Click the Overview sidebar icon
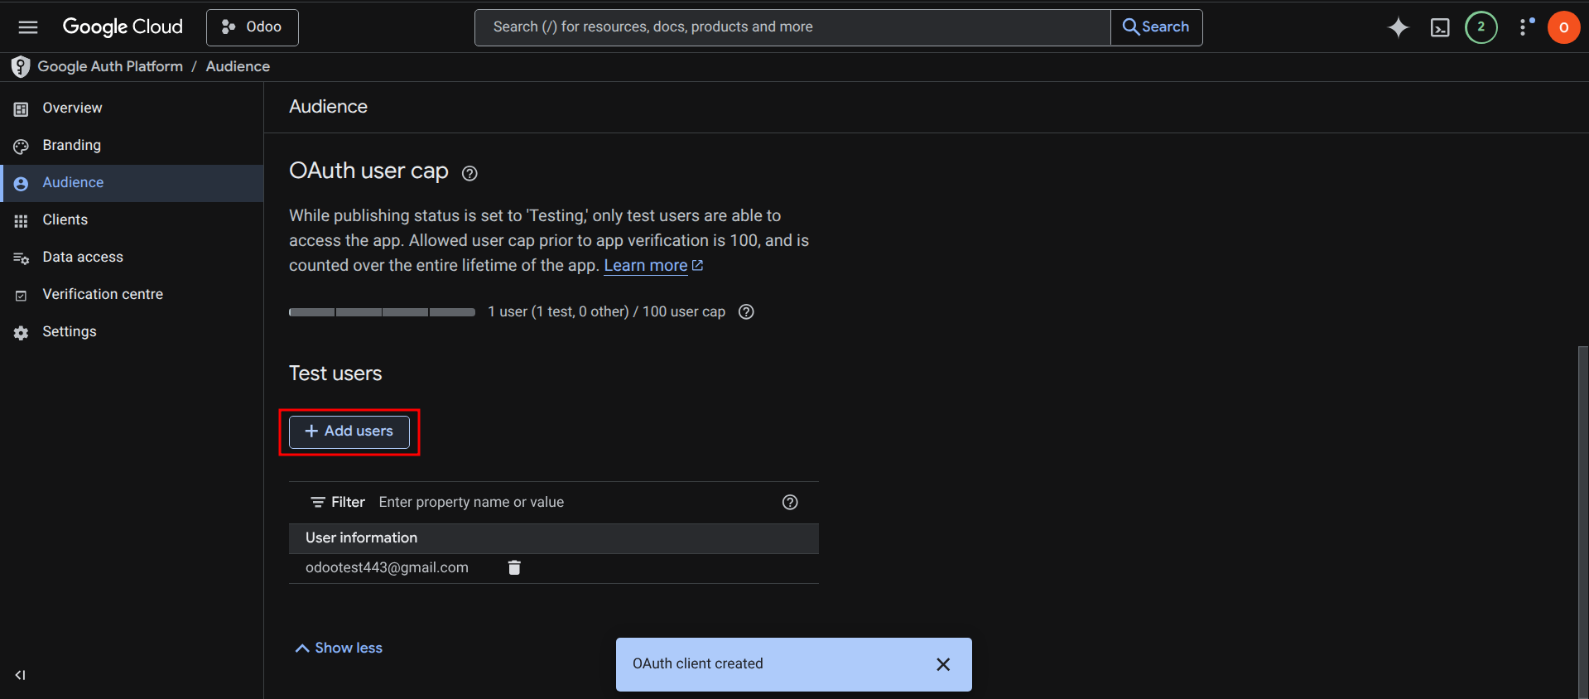Viewport: 1589px width, 699px height. click(22, 108)
